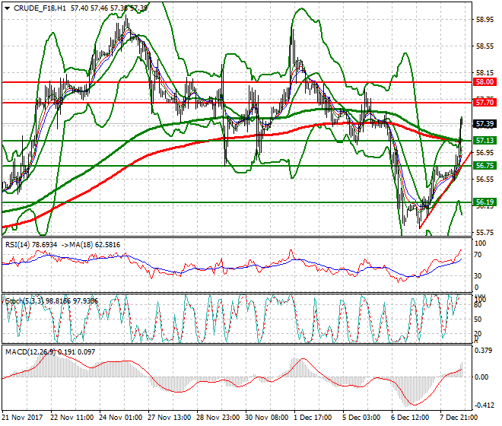Click the chart menu triangle beside CRUDE_F18
Screen dimensions: 502x426
[x=8, y=8]
